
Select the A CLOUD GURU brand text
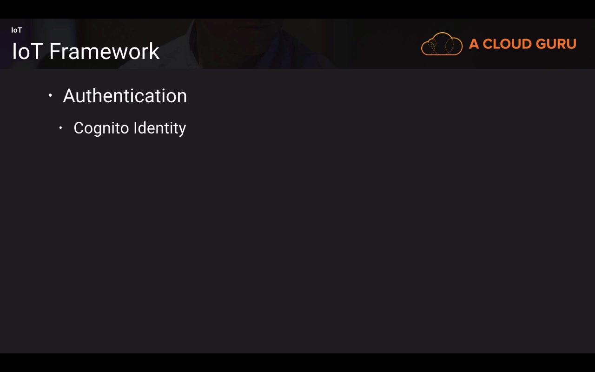tap(522, 44)
